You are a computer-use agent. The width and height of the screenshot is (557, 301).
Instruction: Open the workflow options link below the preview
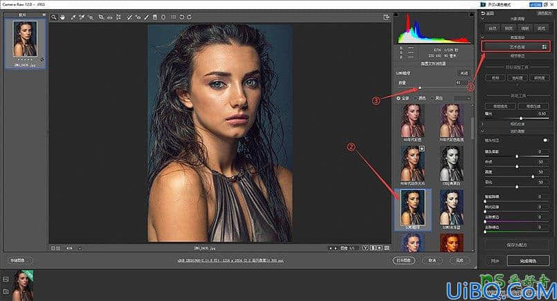[230, 260]
